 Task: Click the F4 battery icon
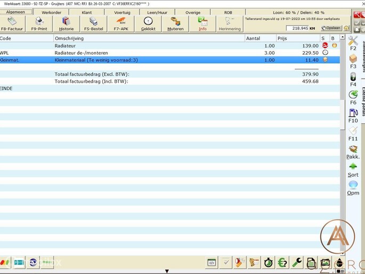(x=353, y=79)
